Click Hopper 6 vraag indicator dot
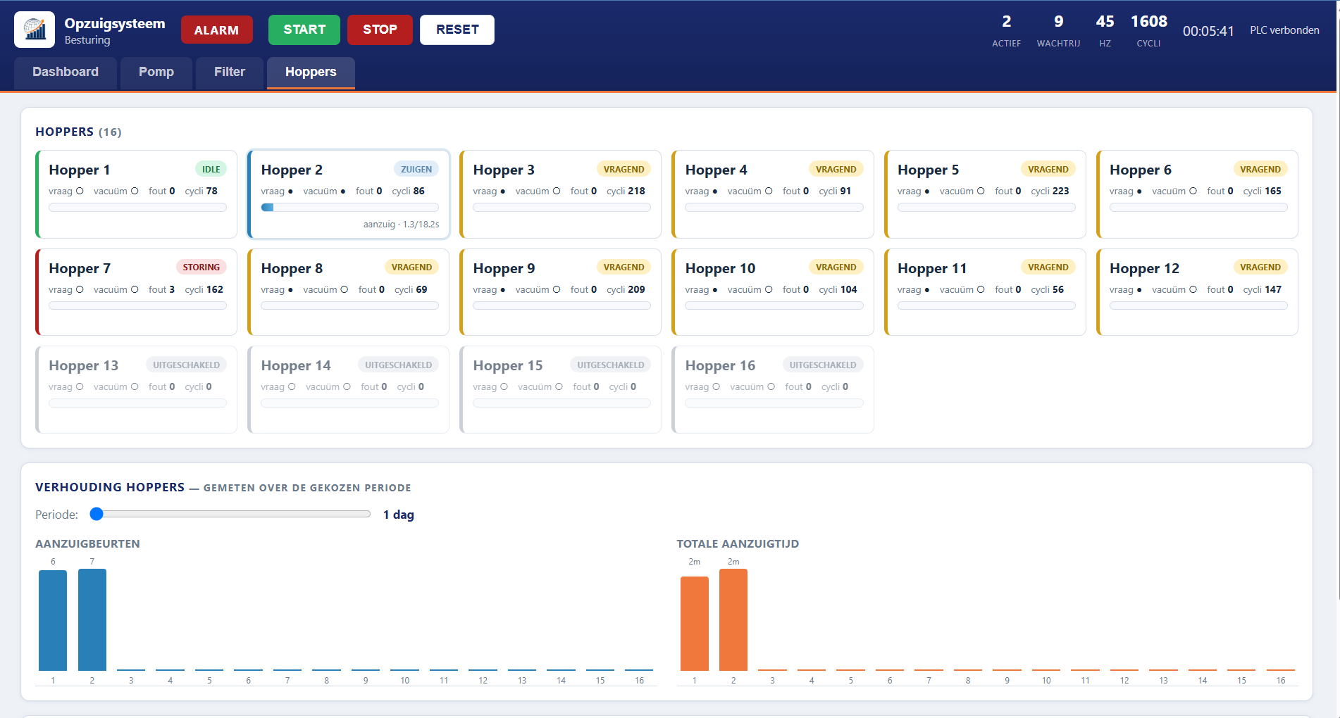This screenshot has width=1340, height=718. 1139,191
